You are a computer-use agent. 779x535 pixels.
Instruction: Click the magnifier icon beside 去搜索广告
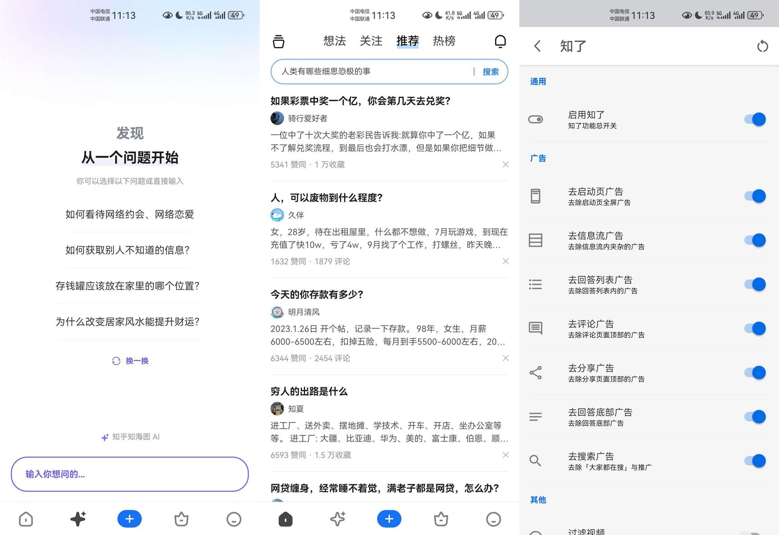[x=536, y=461]
